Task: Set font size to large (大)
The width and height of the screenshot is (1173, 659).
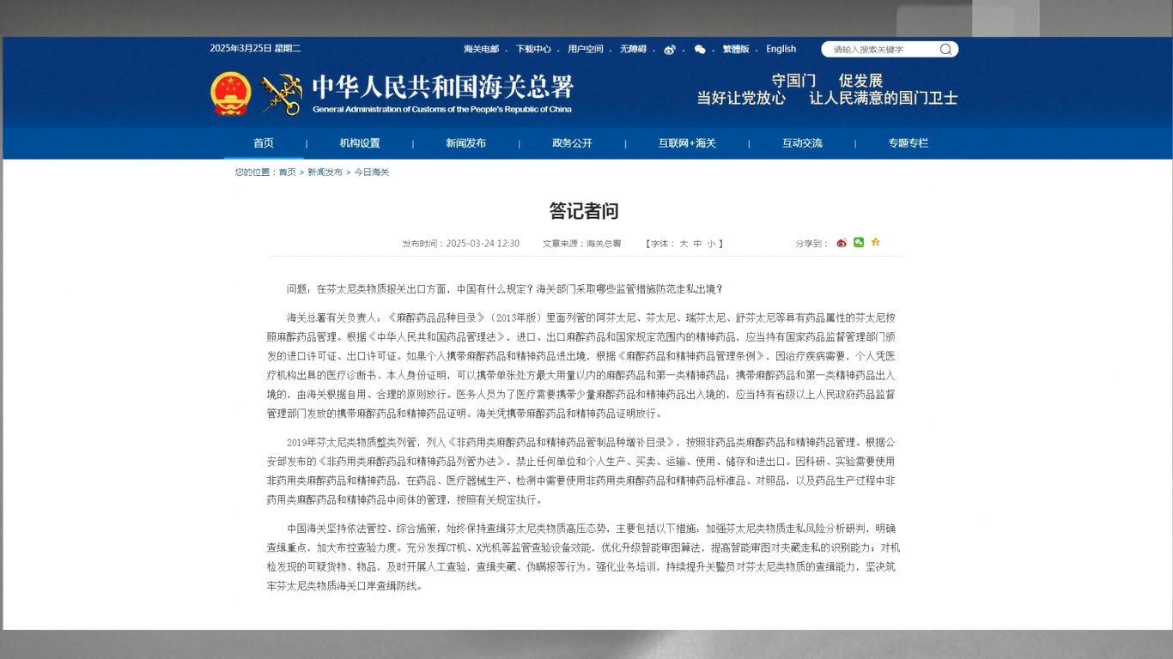Action: point(684,244)
